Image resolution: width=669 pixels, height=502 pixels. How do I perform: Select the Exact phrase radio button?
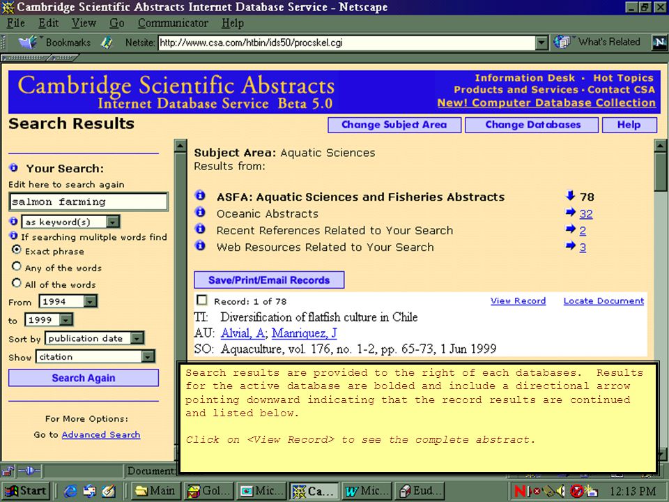(17, 250)
